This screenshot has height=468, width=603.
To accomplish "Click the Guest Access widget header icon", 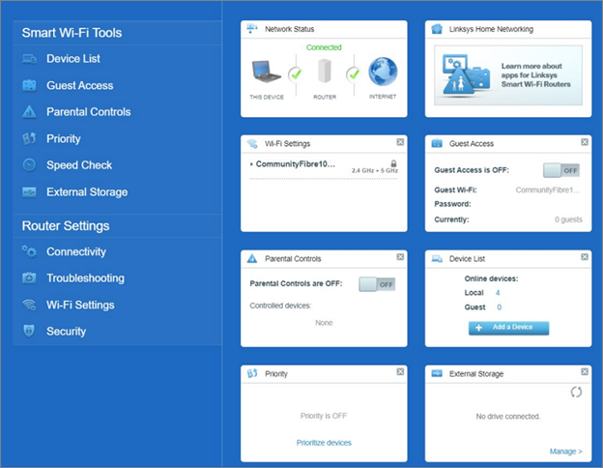I will click(437, 143).
